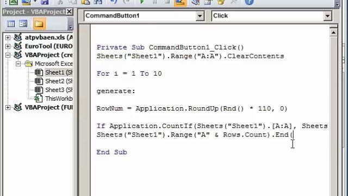Click the 'End Sub' line
Screen dimensions: 348x196
click(x=111, y=152)
